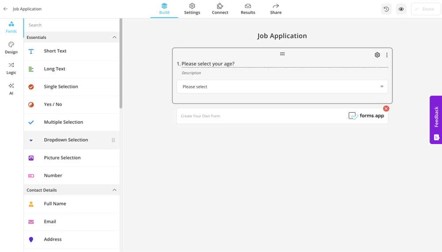Open the Design panel in the sidebar
The width and height of the screenshot is (442, 252).
coord(11,48)
